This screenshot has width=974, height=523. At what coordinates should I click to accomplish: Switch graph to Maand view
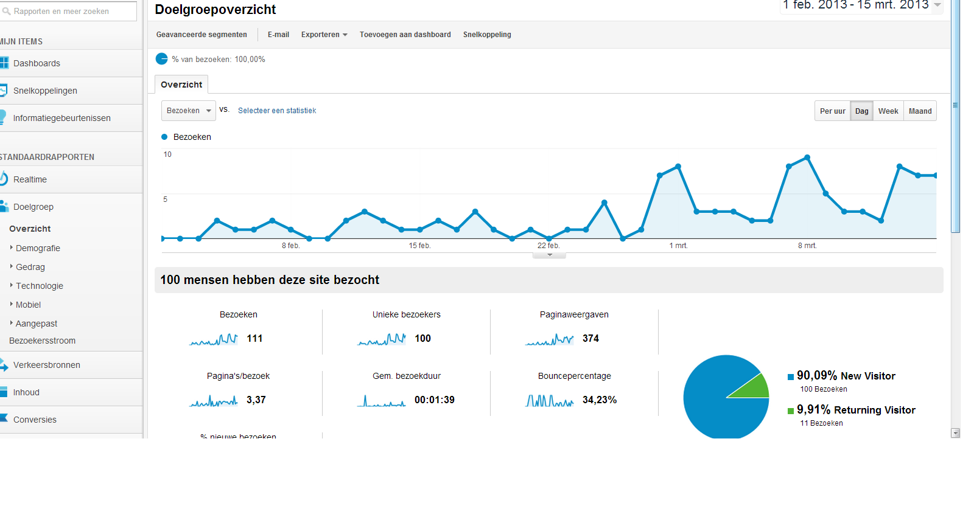point(920,111)
